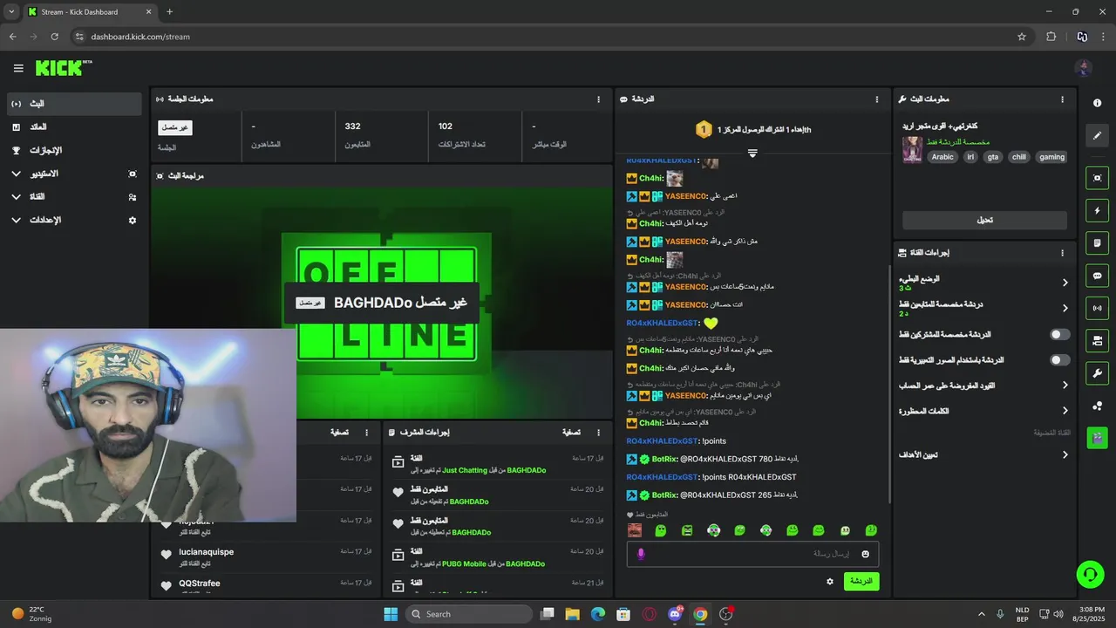Open account age restrictions (القيود المفروضة على عمر الحساب)
The image size is (1116, 628).
coord(984,385)
